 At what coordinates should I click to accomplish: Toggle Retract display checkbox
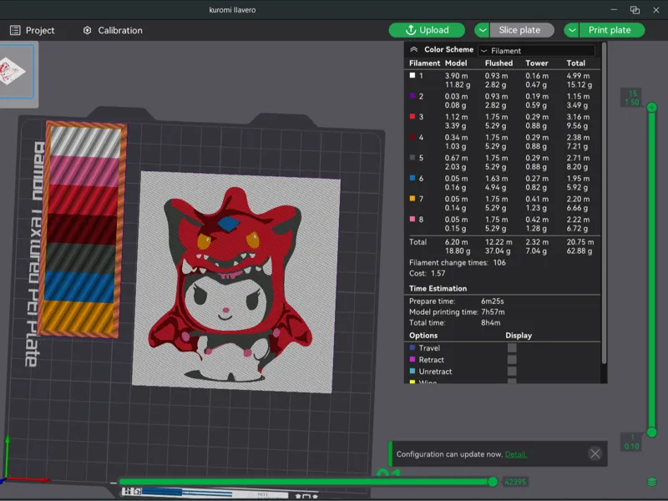coord(512,360)
